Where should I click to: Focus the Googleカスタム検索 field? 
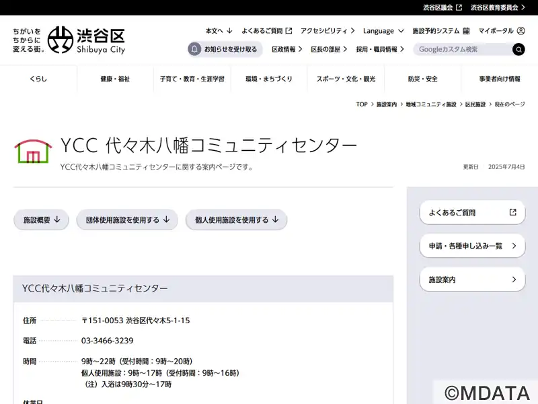pyautogui.click(x=463, y=49)
